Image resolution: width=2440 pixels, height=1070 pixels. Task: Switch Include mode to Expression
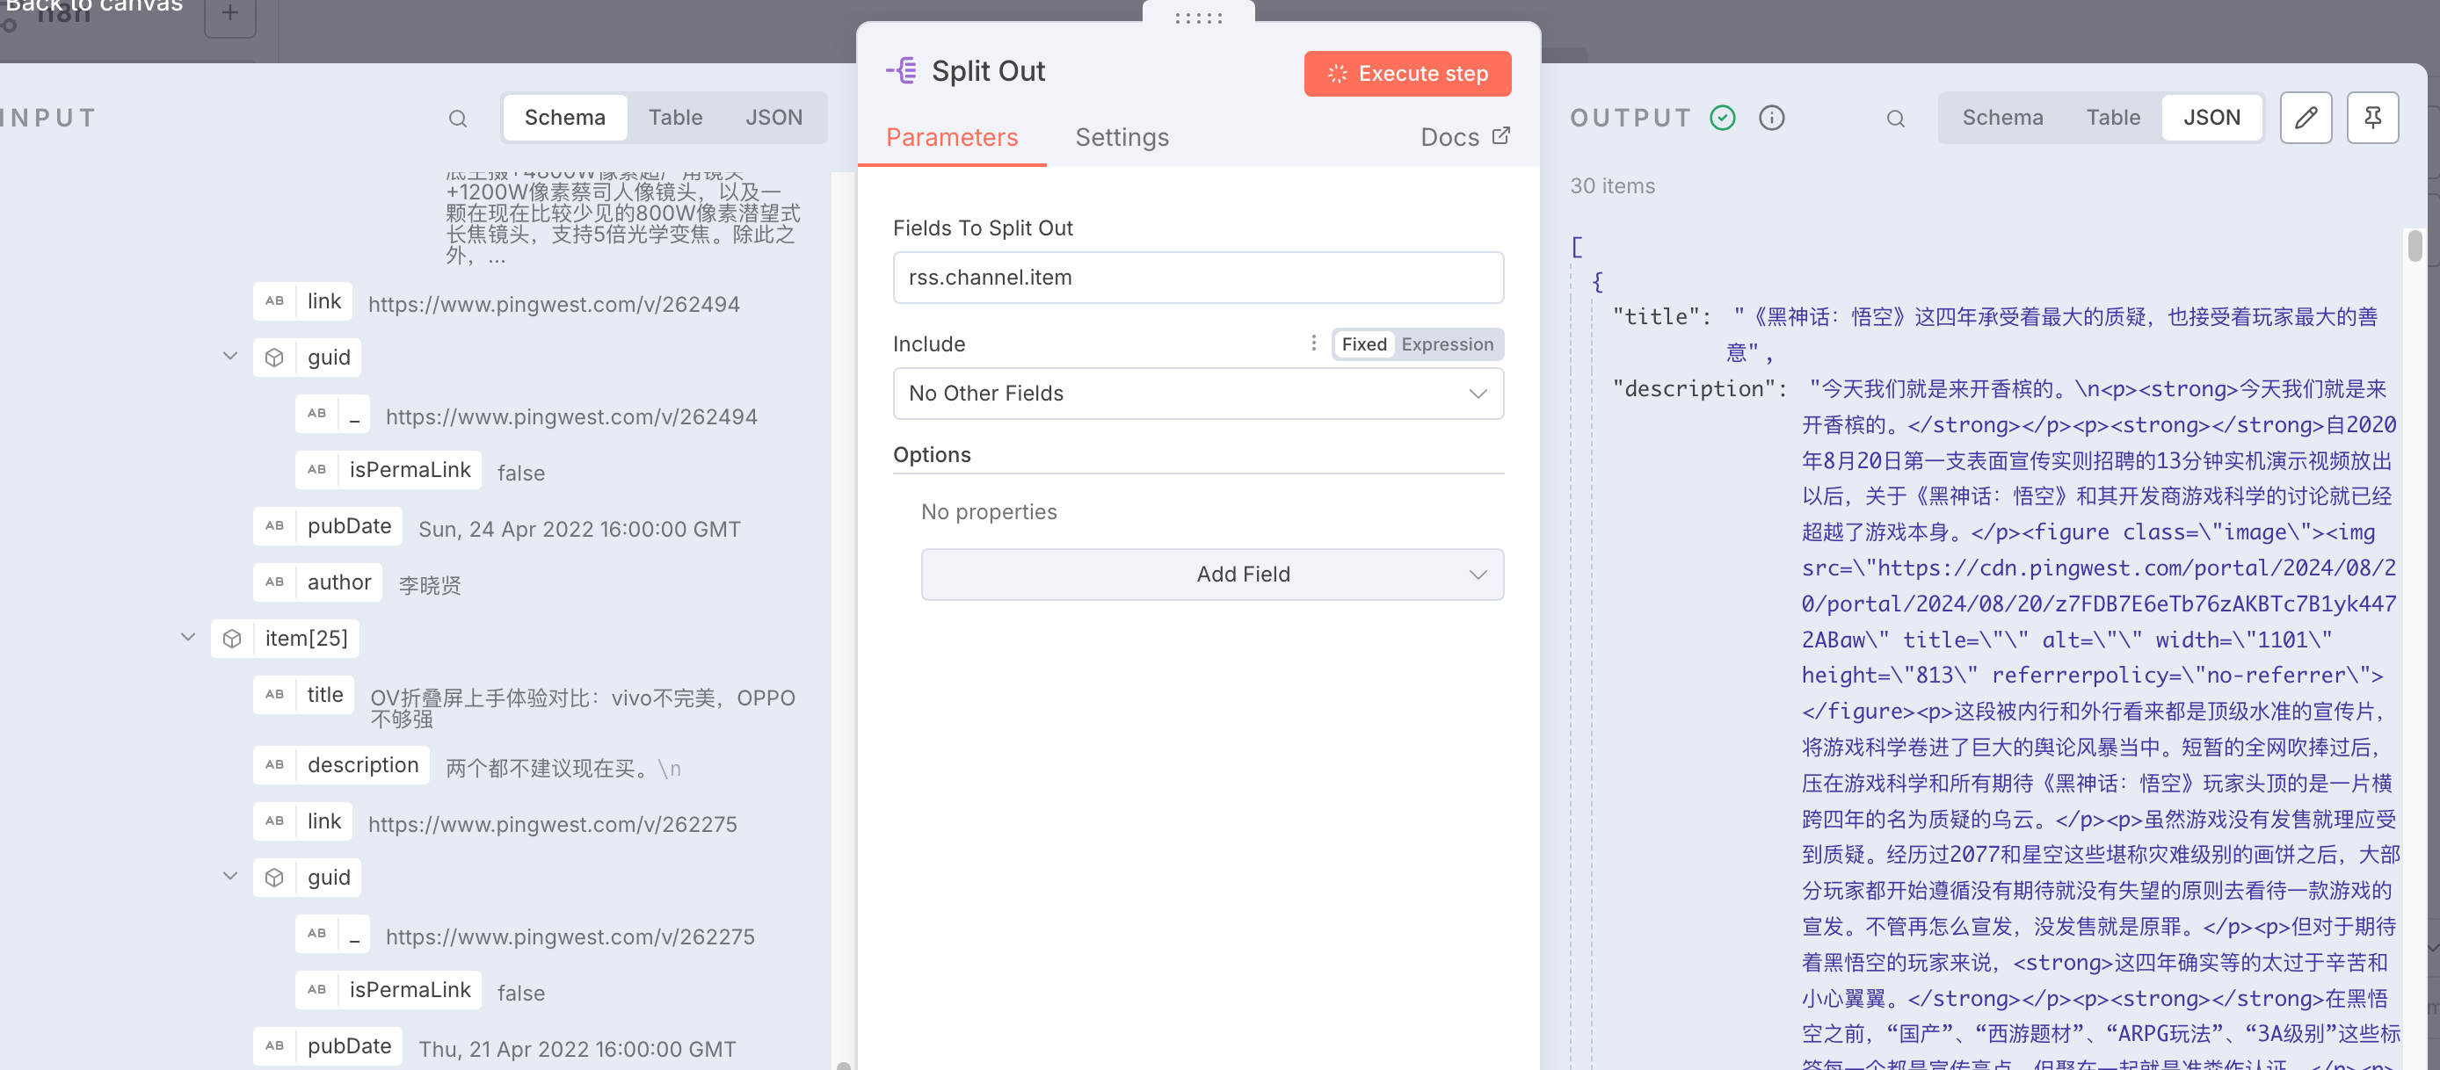[x=1447, y=344]
